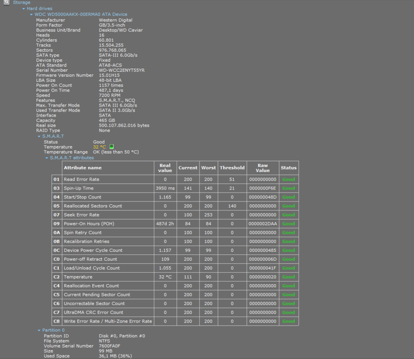Click the NTFS file system value

104,341
